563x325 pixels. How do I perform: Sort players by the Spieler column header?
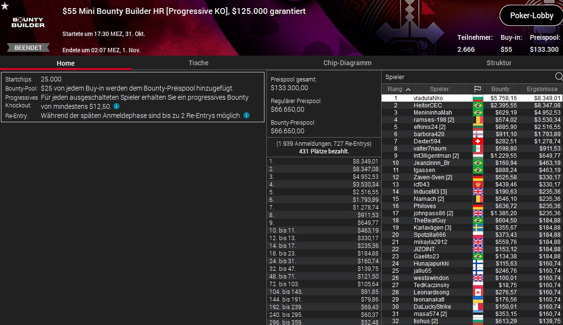(439, 89)
